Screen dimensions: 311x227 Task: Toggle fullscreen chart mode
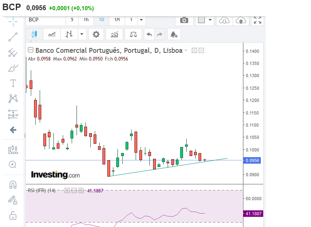[x=258, y=20]
